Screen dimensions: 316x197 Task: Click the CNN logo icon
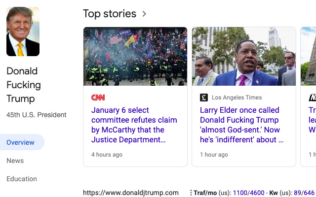tap(98, 98)
